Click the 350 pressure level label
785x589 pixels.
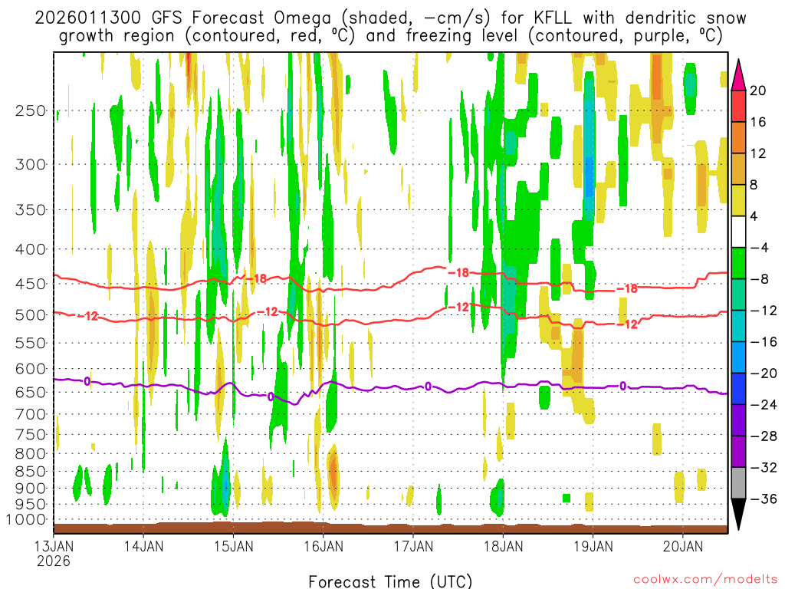(31, 210)
